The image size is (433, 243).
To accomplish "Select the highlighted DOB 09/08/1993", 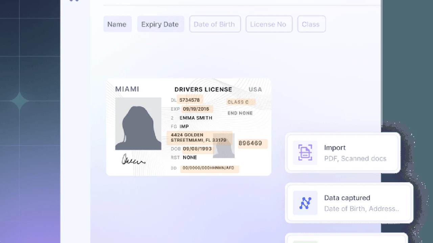I will [197, 149].
